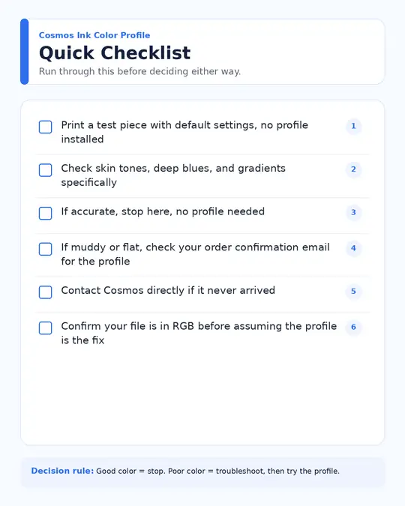Select the step 3 number badge

(353, 212)
